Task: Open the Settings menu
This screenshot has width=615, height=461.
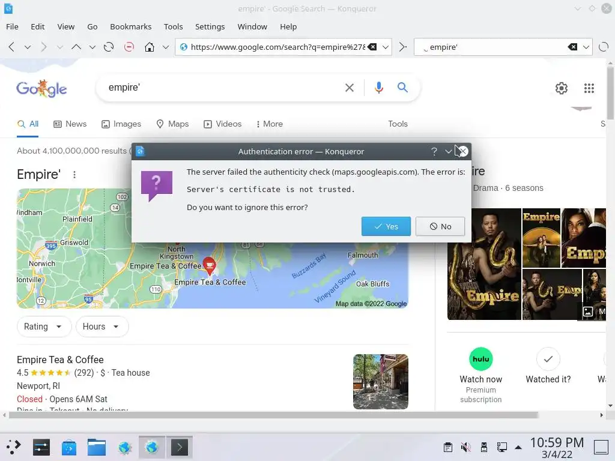Action: [x=210, y=26]
